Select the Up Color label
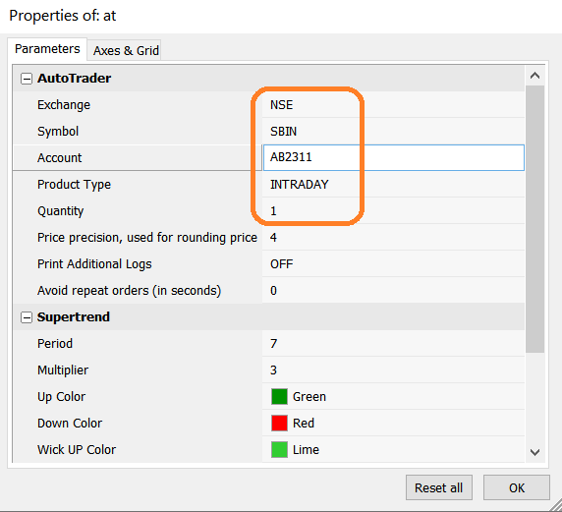This screenshot has width=562, height=512. [x=61, y=397]
